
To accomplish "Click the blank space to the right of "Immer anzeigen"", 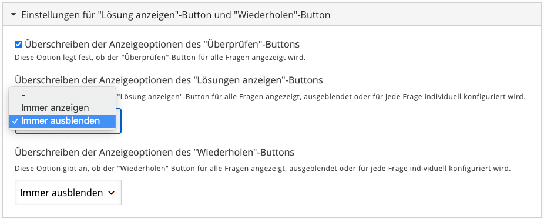I will pos(102,108).
